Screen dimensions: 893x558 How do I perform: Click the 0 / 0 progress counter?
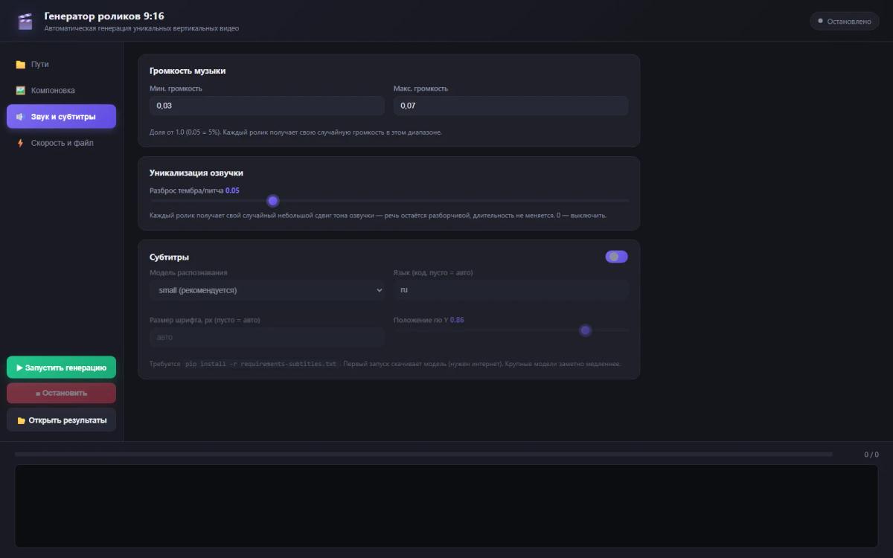871,455
